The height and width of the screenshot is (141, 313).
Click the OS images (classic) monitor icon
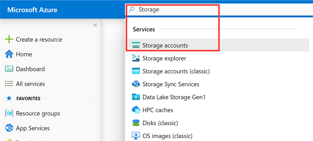click(x=136, y=135)
